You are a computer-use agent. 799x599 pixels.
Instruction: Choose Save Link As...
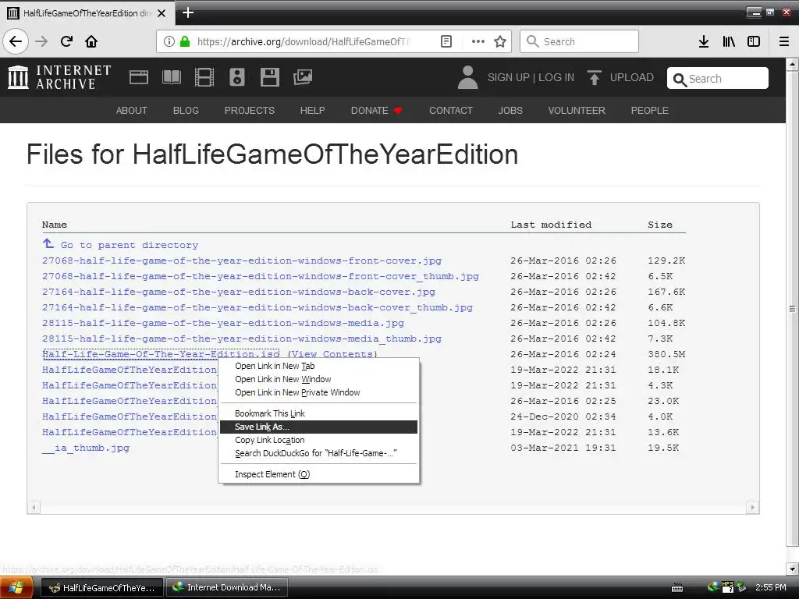coord(318,427)
